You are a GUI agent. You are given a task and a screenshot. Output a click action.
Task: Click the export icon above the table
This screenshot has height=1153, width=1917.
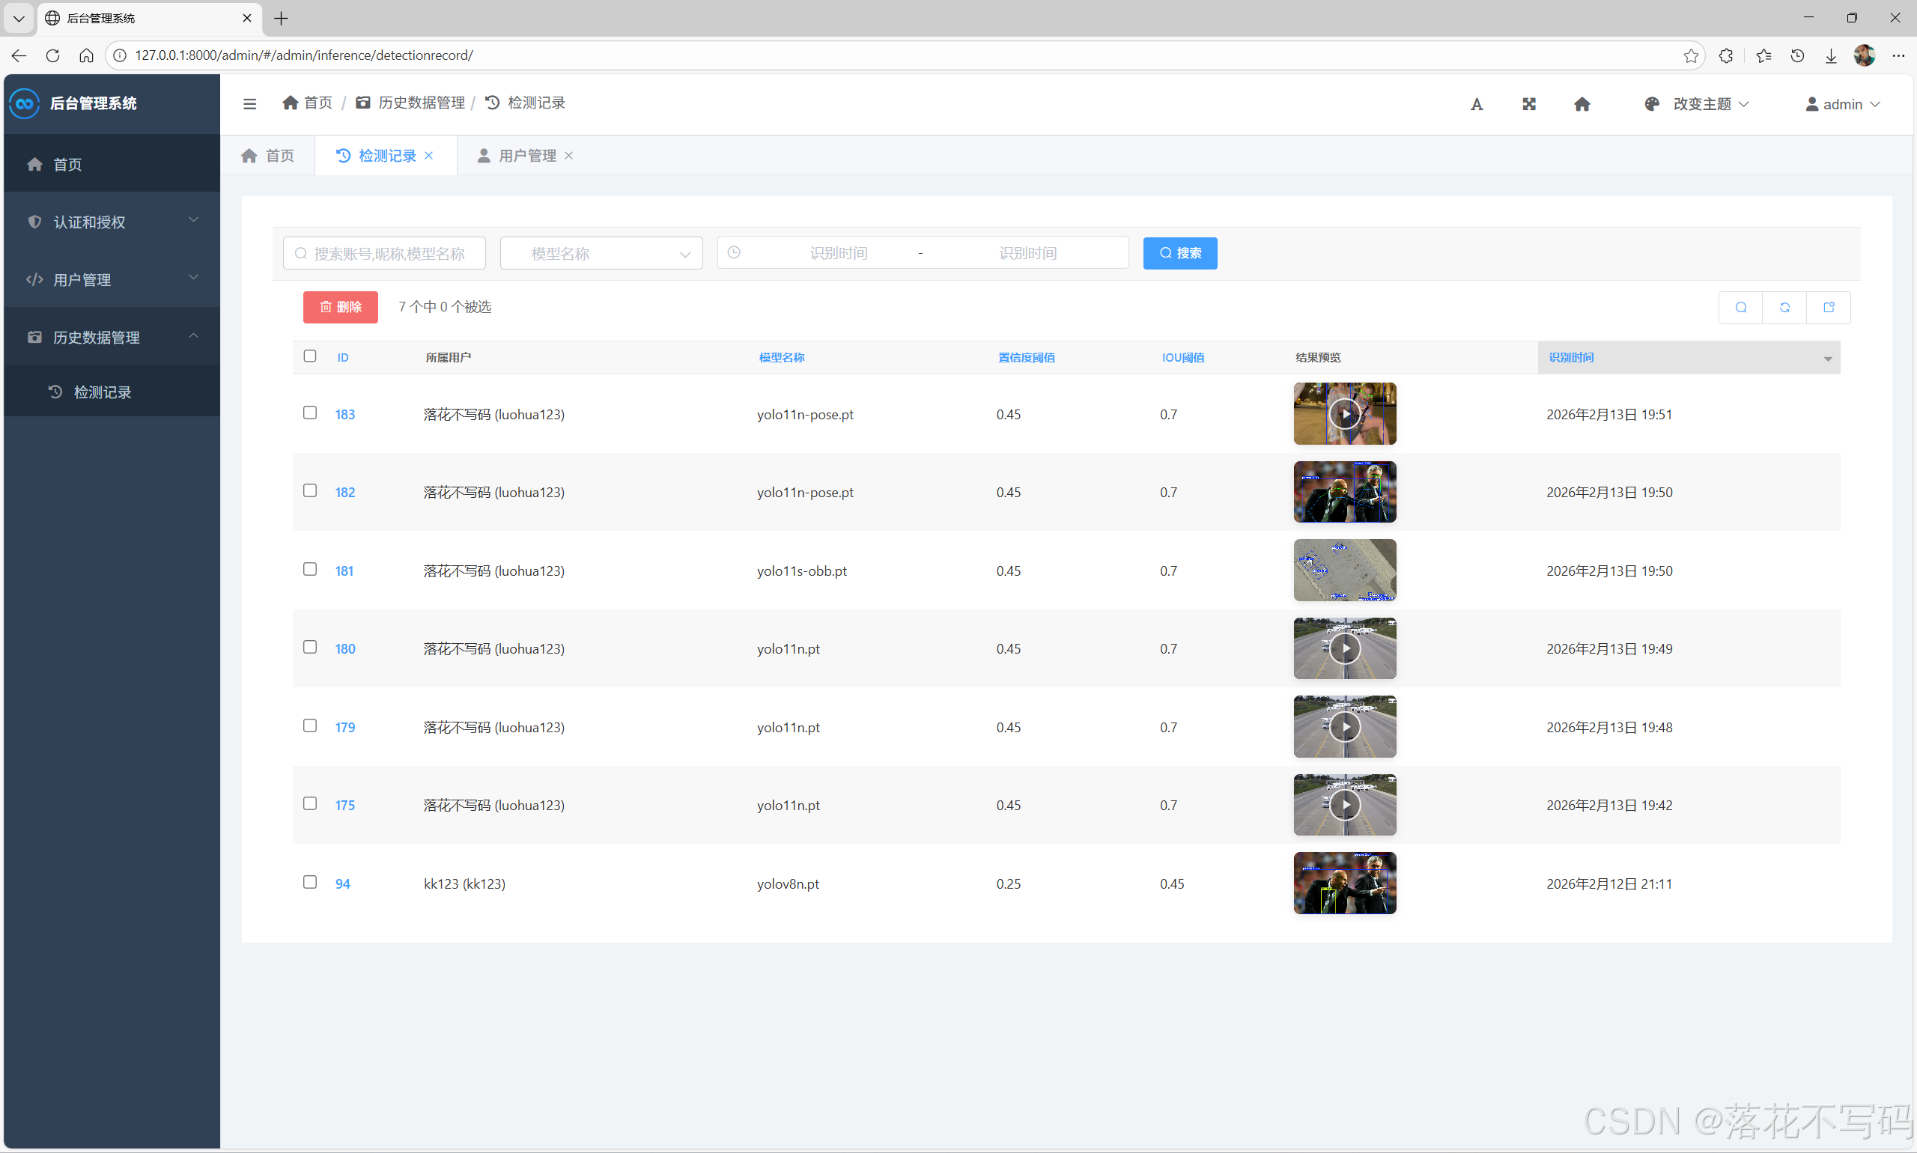[x=1829, y=308]
